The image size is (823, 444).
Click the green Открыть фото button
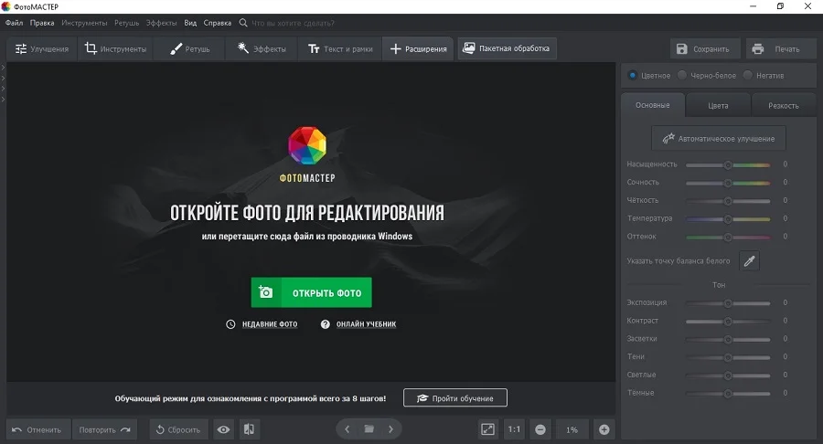[x=311, y=293]
